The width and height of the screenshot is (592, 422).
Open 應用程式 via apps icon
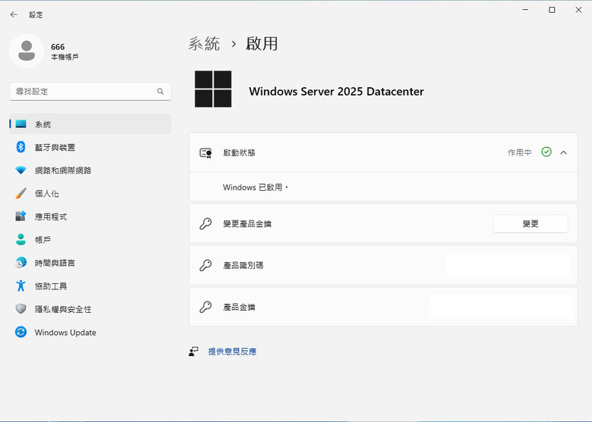20,216
